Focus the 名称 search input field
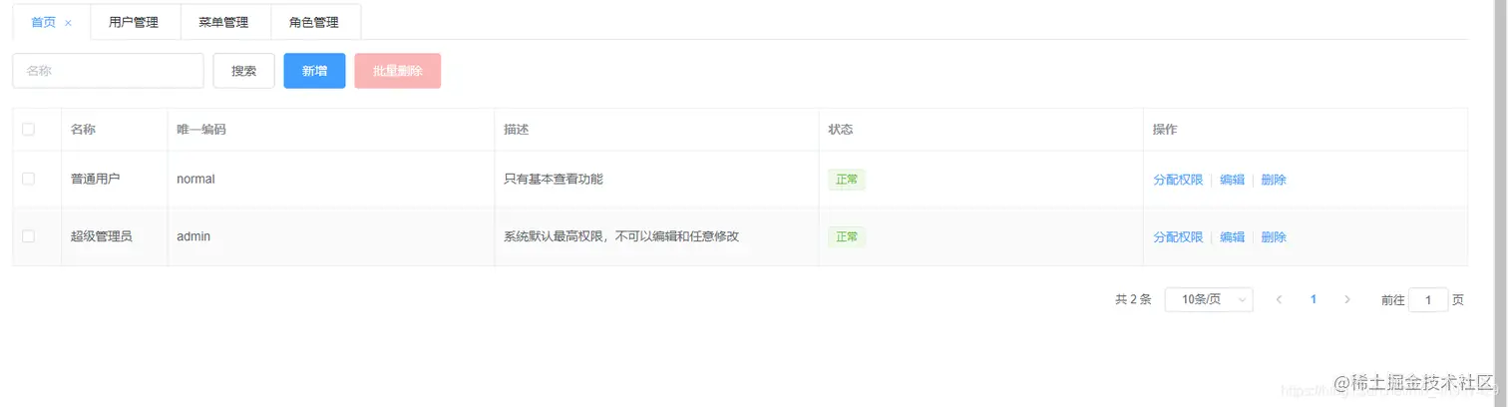 [108, 71]
